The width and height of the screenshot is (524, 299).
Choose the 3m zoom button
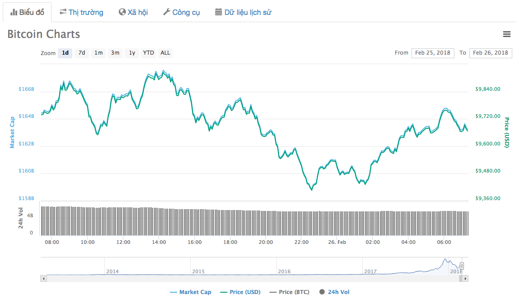pos(115,53)
